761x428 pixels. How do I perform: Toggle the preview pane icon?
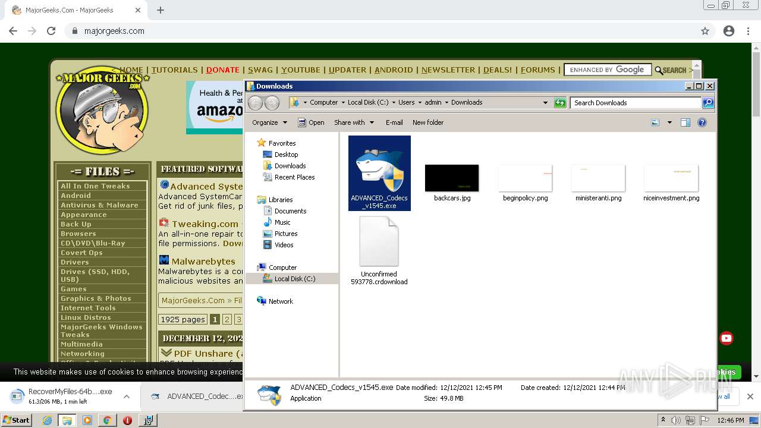coord(685,122)
